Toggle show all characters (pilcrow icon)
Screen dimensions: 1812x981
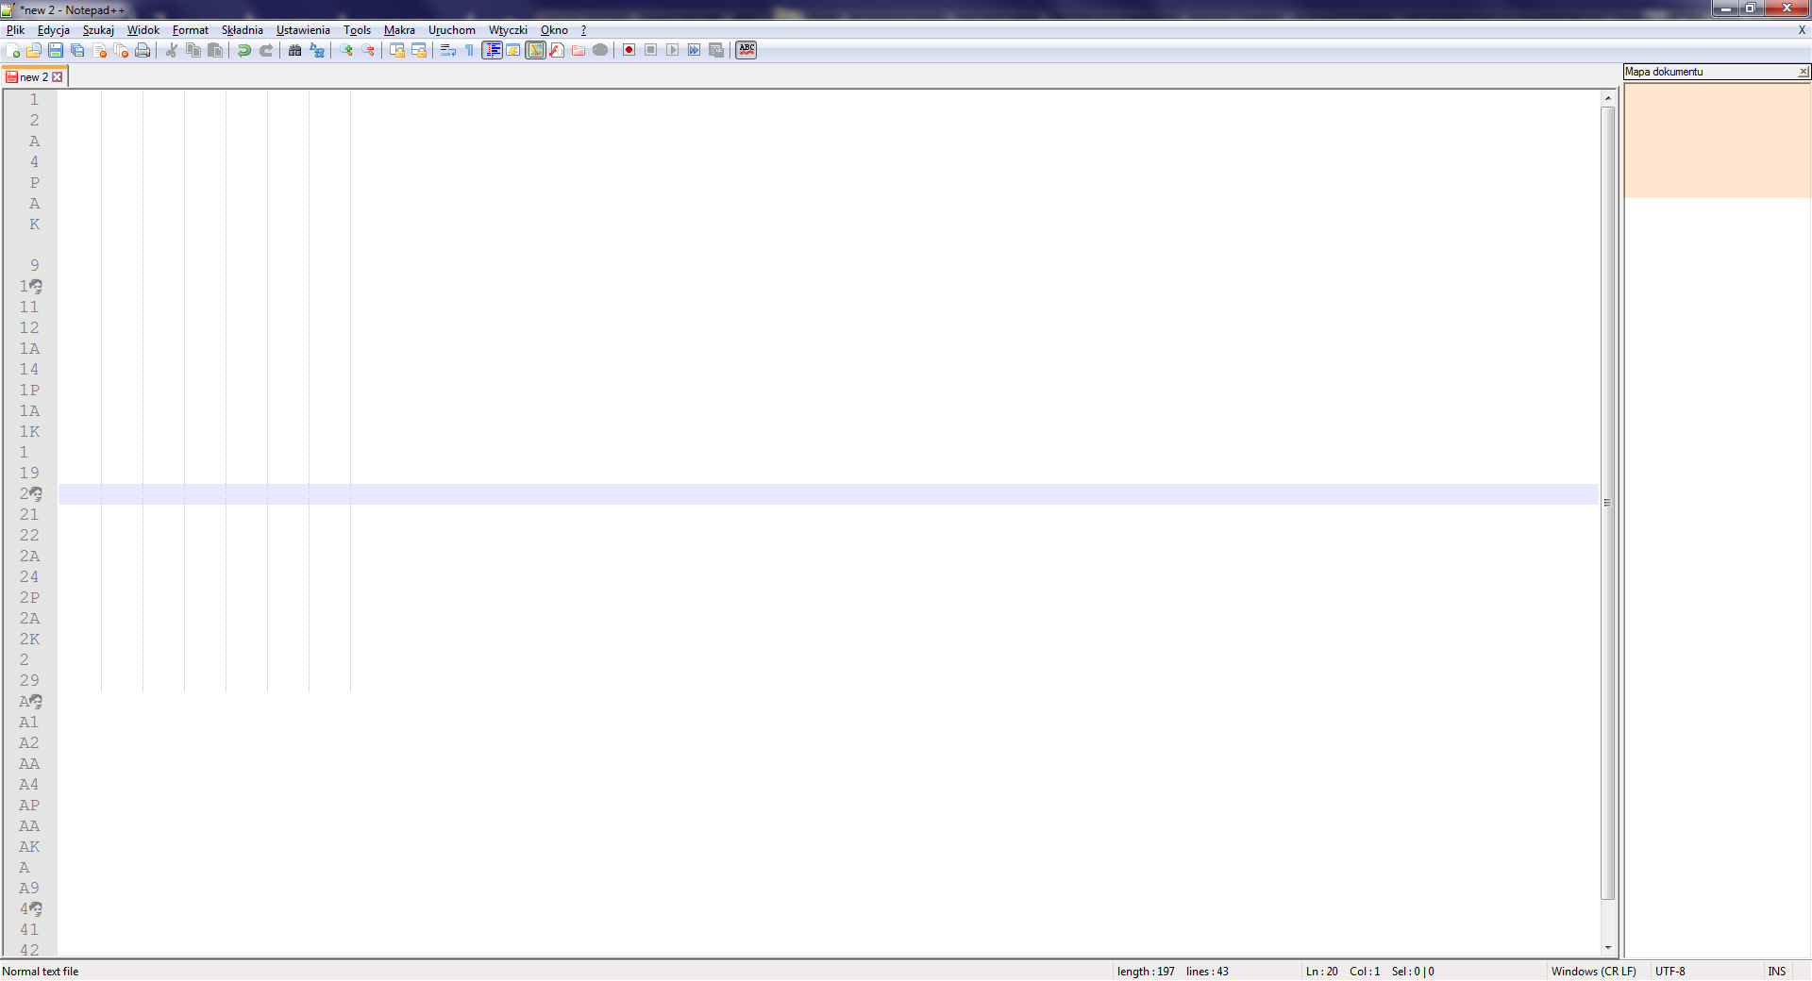pyautogui.click(x=470, y=50)
